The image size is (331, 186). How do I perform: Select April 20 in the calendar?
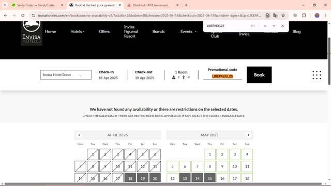tap(155, 178)
